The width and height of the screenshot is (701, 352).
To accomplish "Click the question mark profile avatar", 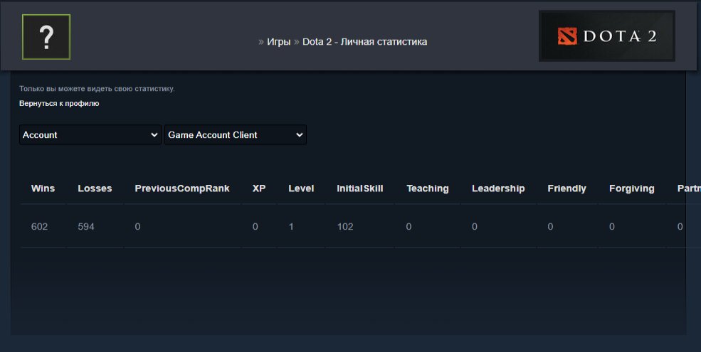I will 46,36.
